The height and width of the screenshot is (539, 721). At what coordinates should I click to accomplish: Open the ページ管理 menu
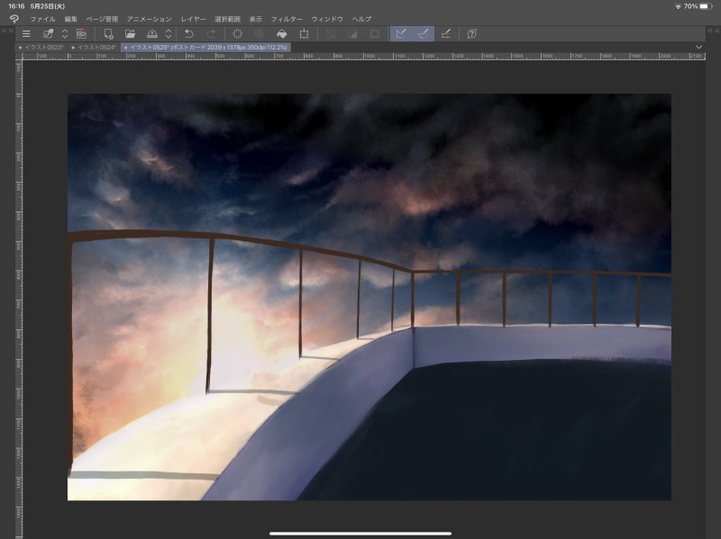click(102, 19)
